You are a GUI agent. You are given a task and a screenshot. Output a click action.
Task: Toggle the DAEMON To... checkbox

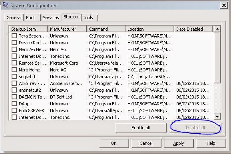14,97
